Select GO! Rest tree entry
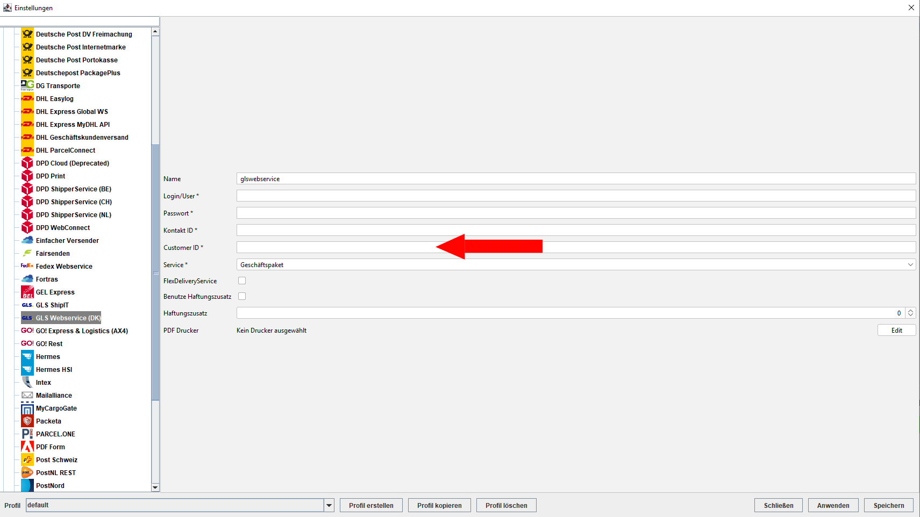 49,343
